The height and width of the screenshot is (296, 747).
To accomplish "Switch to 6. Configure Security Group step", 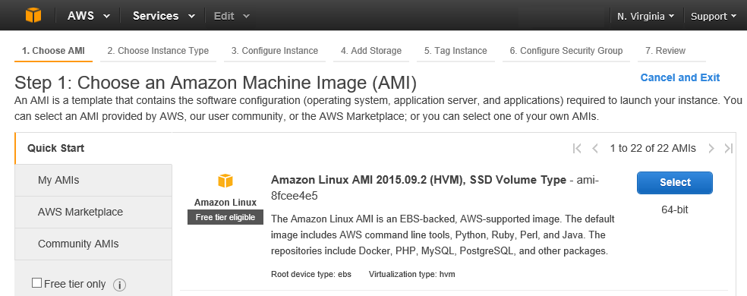I will (566, 51).
